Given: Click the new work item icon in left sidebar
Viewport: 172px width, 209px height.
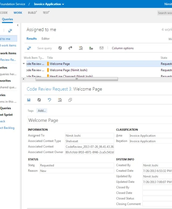Looking at the screenshot, I should 10,31.
